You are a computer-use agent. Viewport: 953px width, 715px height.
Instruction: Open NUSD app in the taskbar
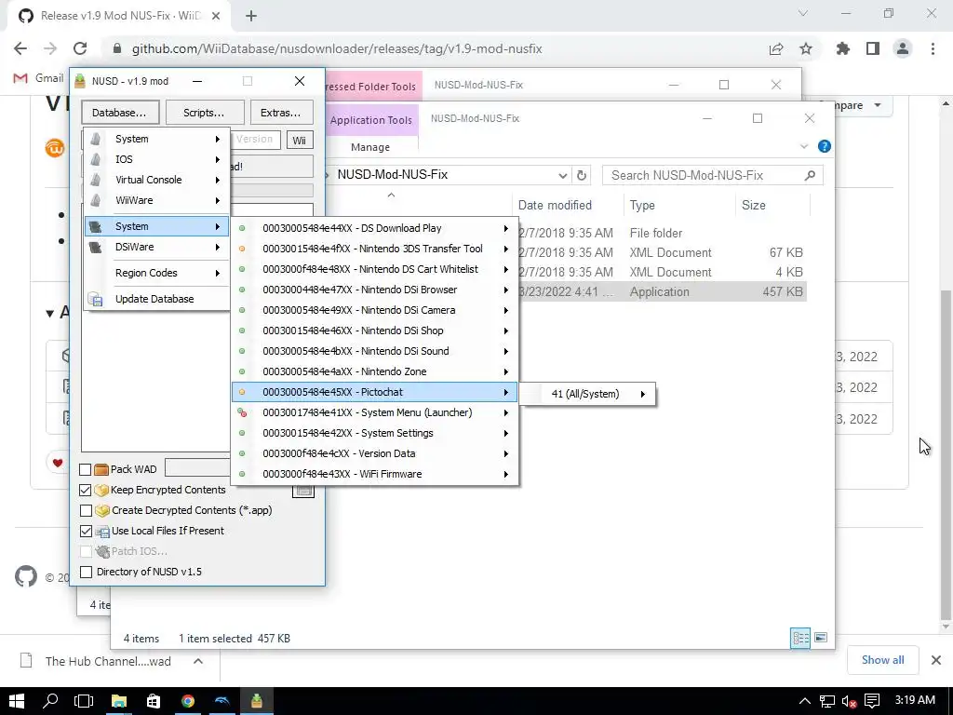(x=257, y=701)
